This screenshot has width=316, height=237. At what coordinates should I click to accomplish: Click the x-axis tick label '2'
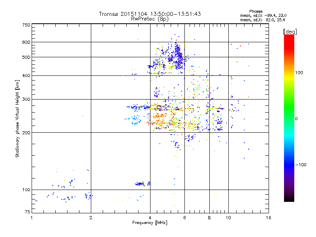[91, 218]
